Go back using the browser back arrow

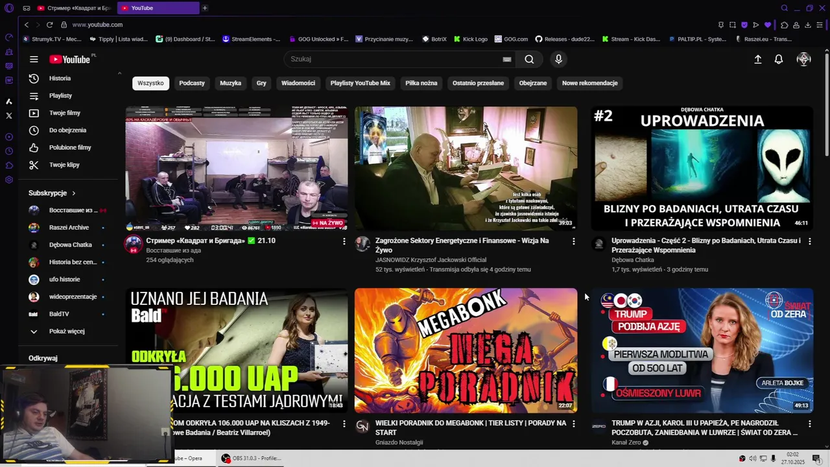click(26, 25)
